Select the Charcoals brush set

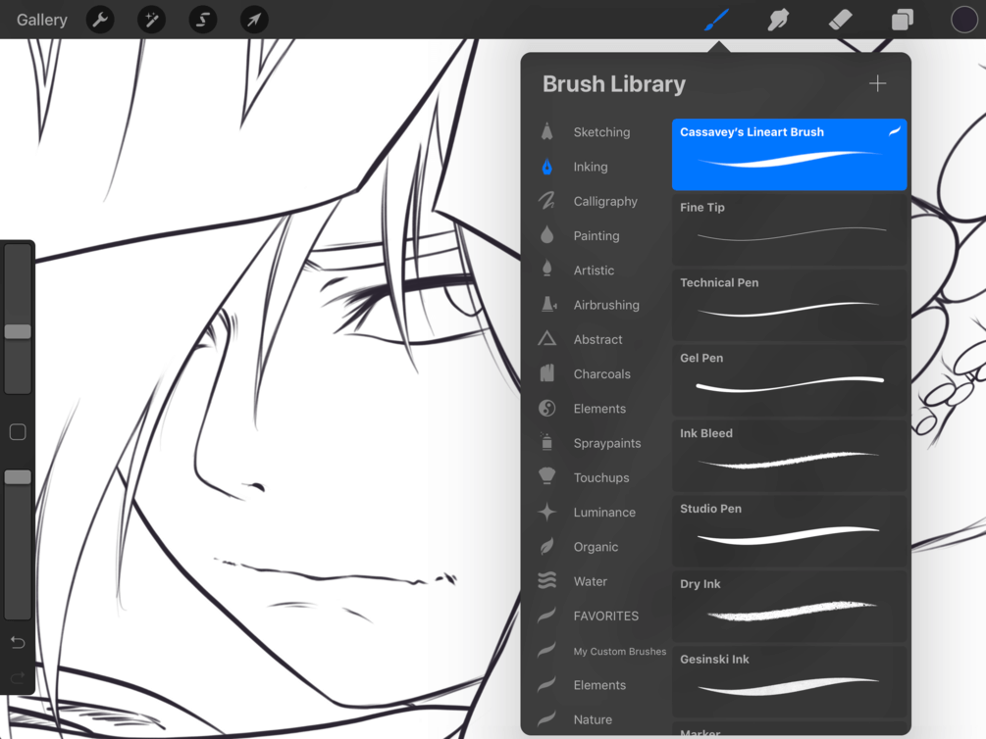point(601,373)
